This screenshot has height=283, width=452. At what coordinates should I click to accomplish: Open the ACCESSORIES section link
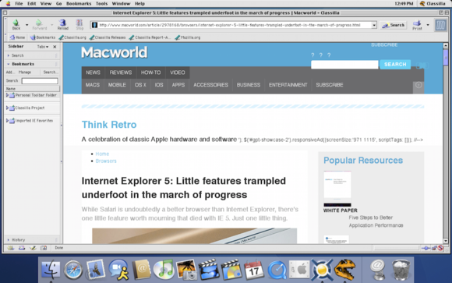tap(210, 85)
